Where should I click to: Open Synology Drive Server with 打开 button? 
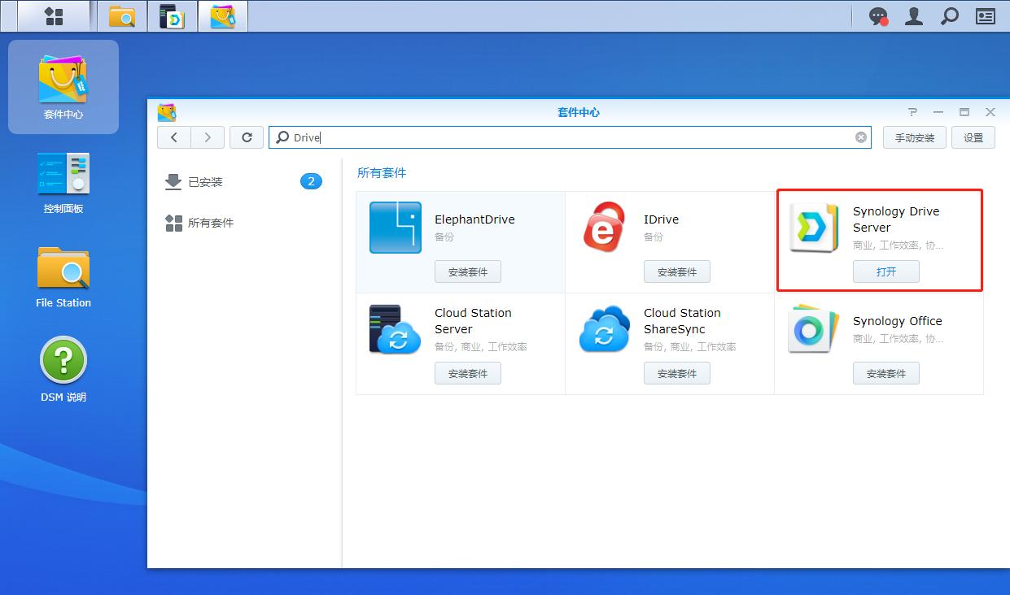[x=885, y=271]
